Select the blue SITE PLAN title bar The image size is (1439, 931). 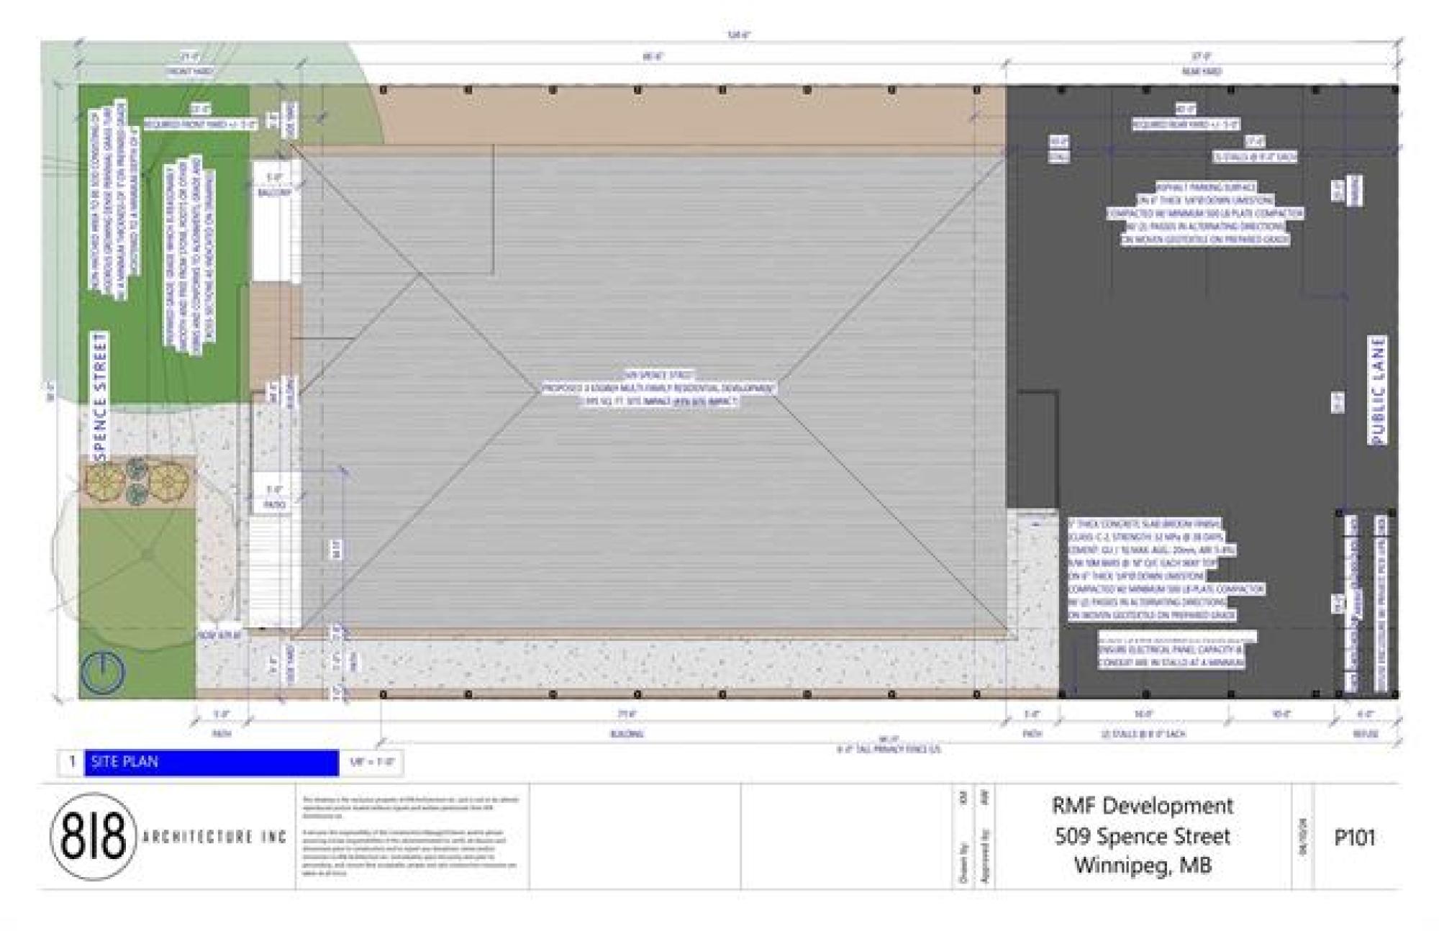pos(211,763)
